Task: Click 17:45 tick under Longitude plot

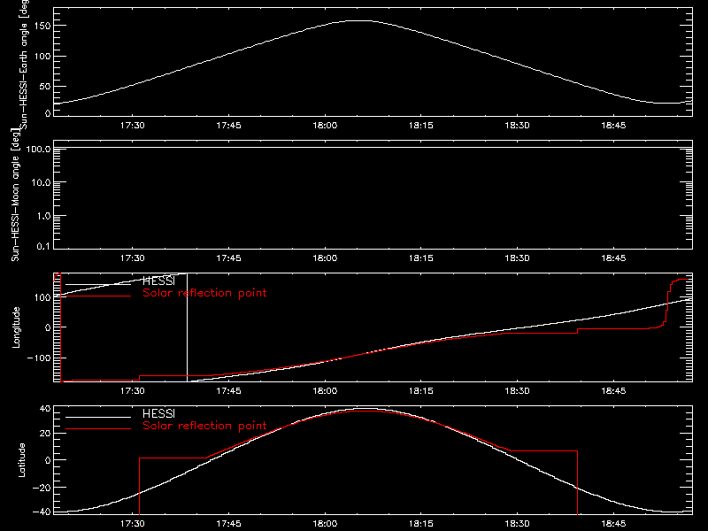Action: click(x=228, y=391)
